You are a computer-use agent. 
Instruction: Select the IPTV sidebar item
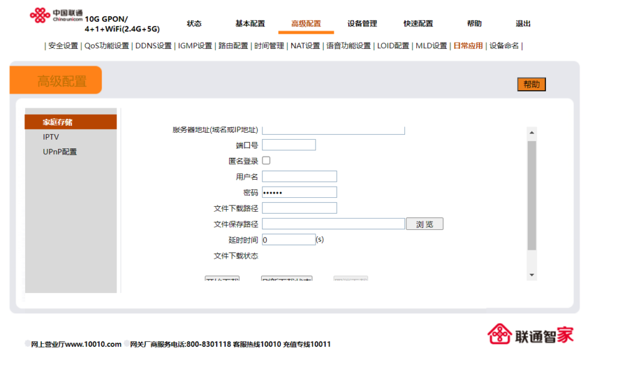pyautogui.click(x=51, y=137)
